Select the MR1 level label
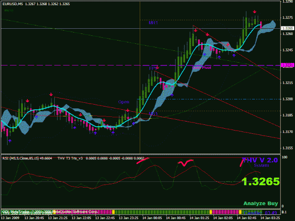Screen dimensions: 295x221 pyautogui.click(x=153, y=23)
